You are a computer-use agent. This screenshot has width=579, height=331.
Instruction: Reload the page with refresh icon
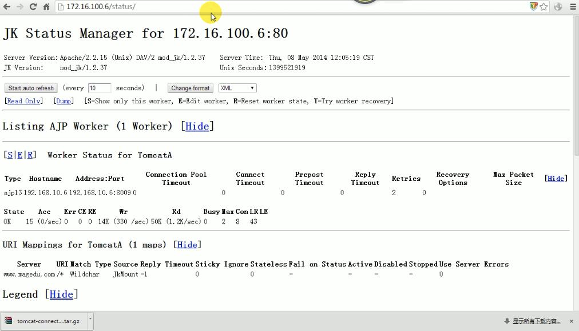[x=33, y=7]
